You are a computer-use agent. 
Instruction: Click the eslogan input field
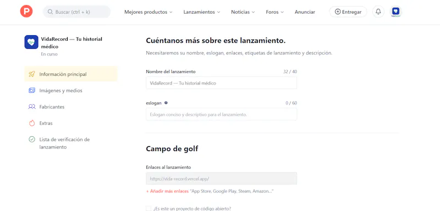[x=221, y=114]
